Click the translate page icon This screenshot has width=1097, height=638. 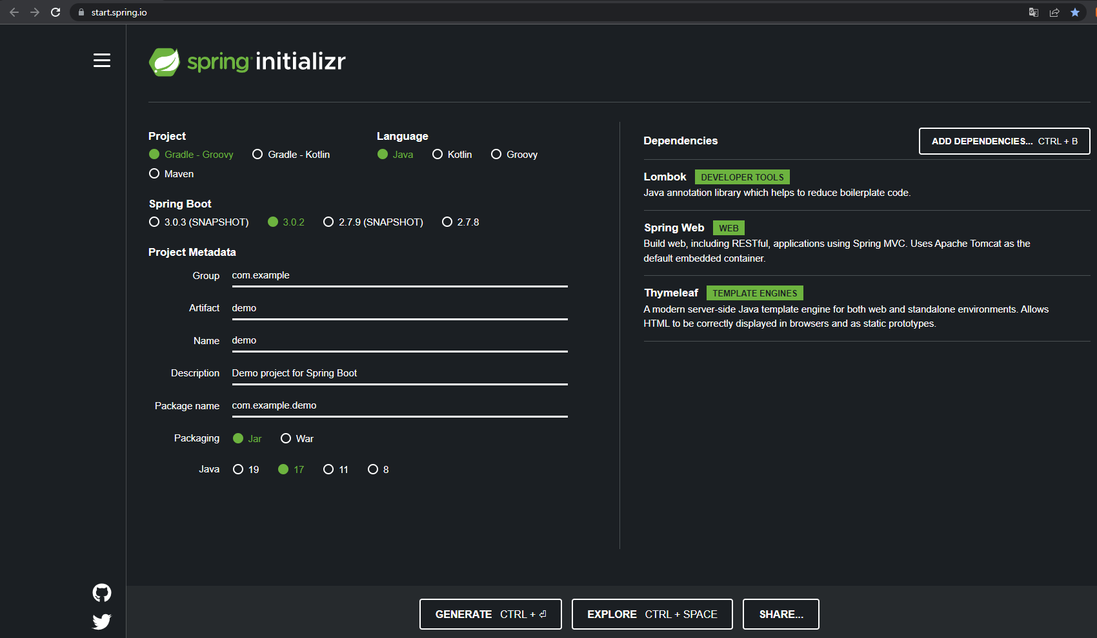pyautogui.click(x=1034, y=12)
